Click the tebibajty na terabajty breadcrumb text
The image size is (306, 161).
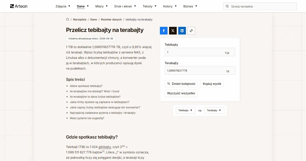click(139, 19)
